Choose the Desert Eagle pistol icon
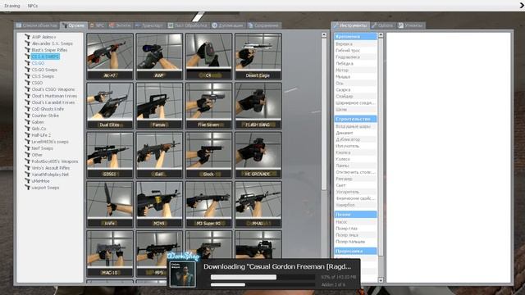 pos(258,57)
